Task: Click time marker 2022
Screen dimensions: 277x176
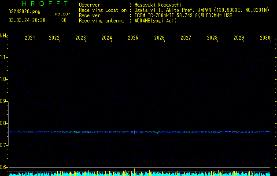Action: pyautogui.click(x=54, y=38)
